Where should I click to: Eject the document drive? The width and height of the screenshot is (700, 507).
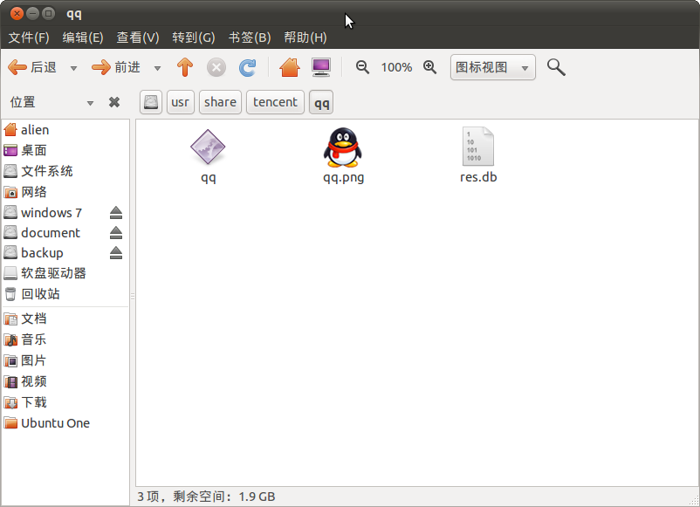(116, 232)
